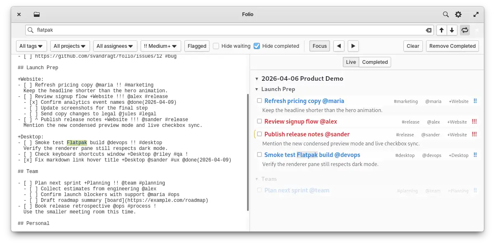The image size is (495, 248).
Task: Jump to next search match with down arrow
Action: [452, 30]
